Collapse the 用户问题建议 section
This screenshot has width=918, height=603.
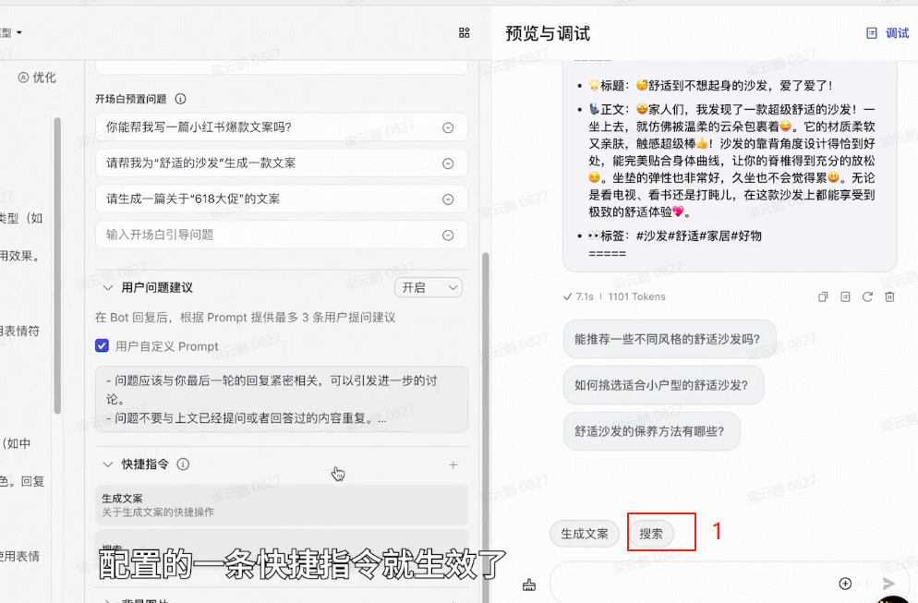point(108,287)
